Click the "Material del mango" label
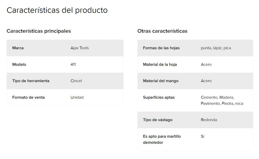Viewport: 259px width, 159px height. (161, 81)
